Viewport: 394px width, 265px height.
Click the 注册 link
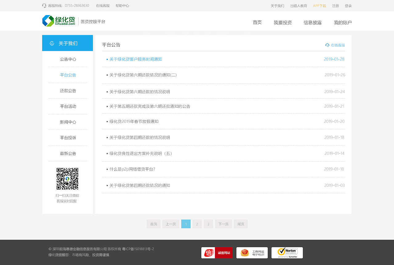[335, 6]
